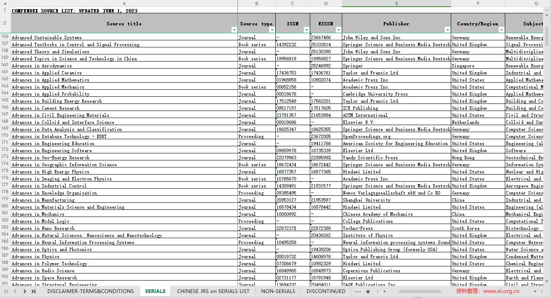Select cell Advances in Nano Research
The height and width of the screenshot is (298, 551).
[124, 228]
